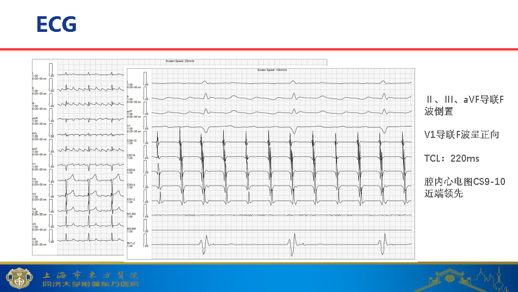This screenshot has height=292, width=518.
Task: Click the CS5-6 channel label
Action: tap(131, 170)
